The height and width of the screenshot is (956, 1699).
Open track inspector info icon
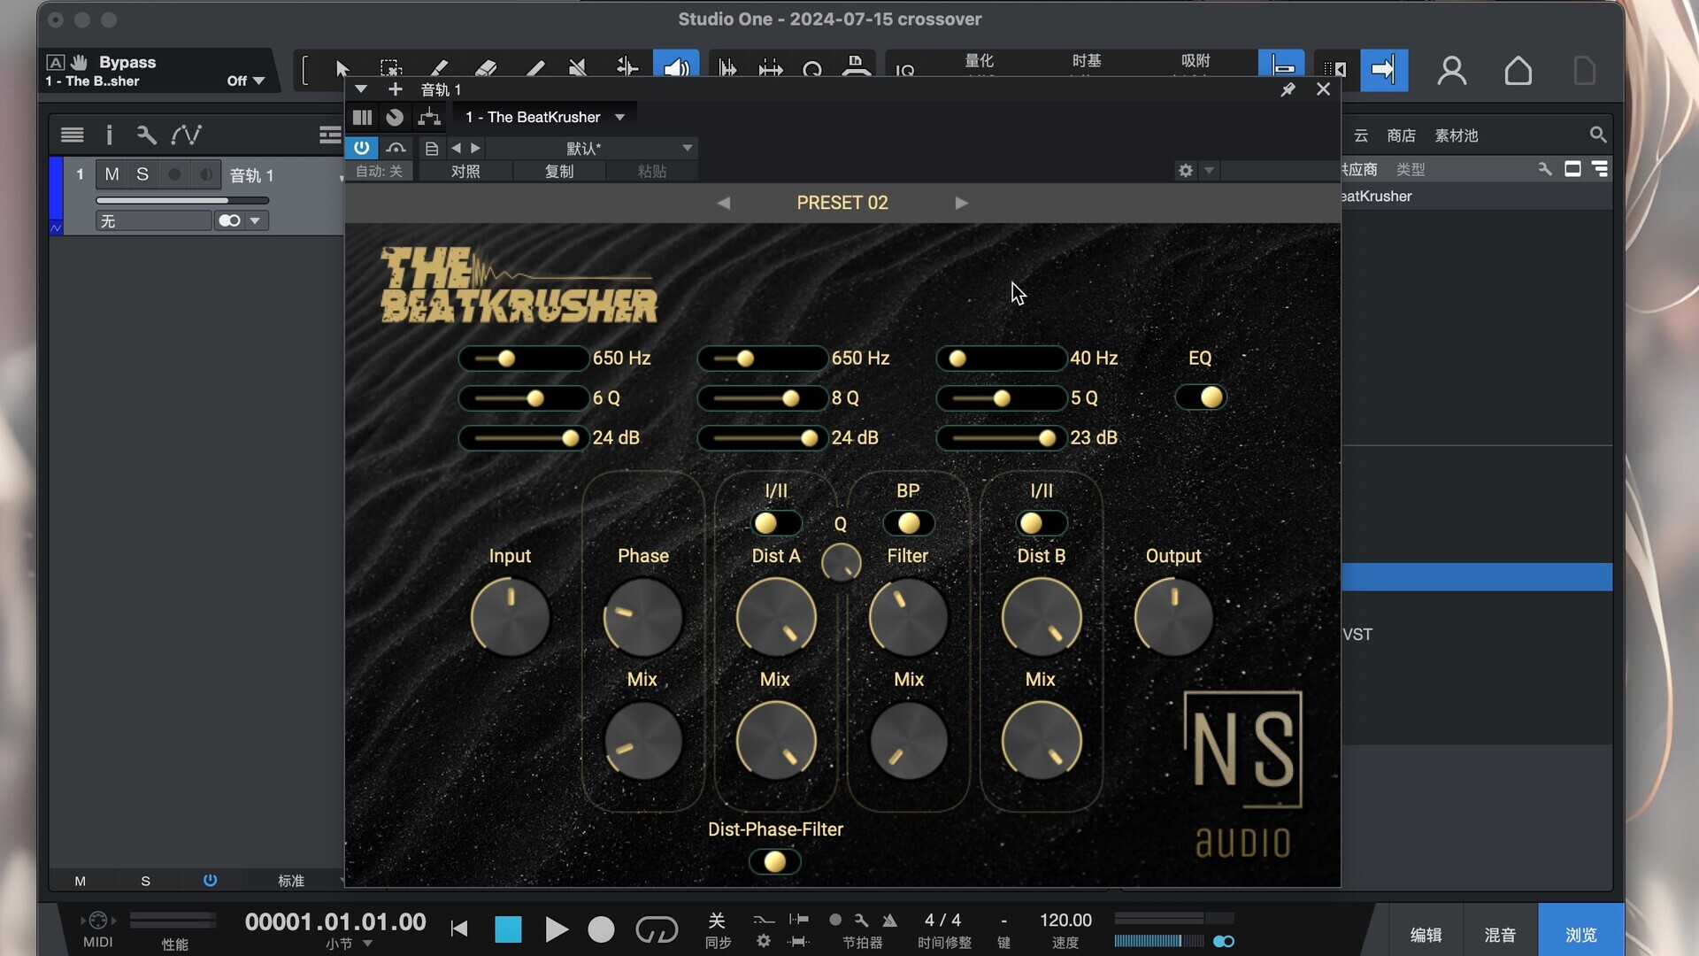pos(109,135)
